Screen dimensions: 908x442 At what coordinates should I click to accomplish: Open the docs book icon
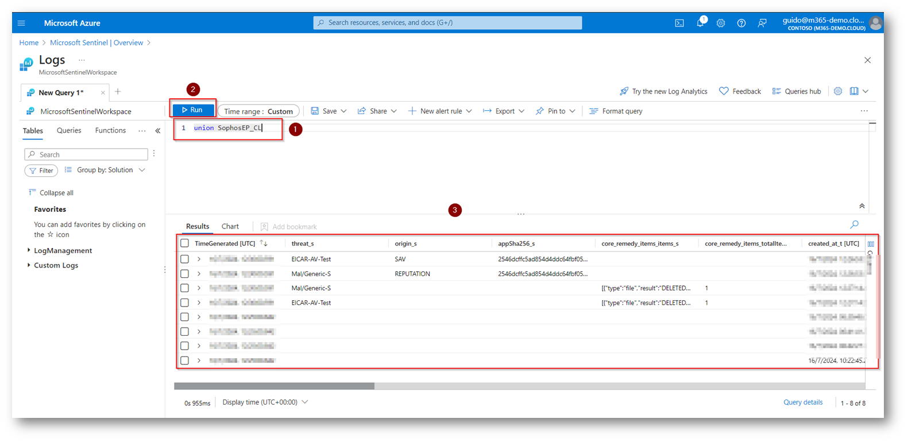[854, 91]
